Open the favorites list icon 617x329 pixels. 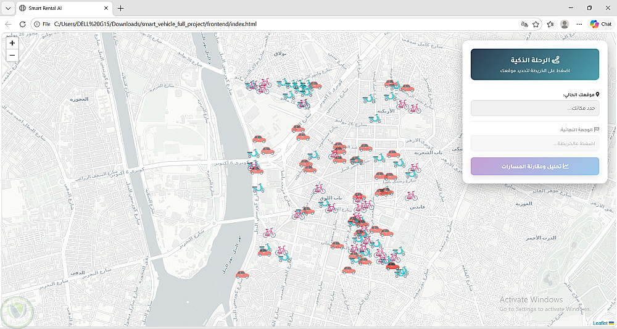(x=550, y=24)
